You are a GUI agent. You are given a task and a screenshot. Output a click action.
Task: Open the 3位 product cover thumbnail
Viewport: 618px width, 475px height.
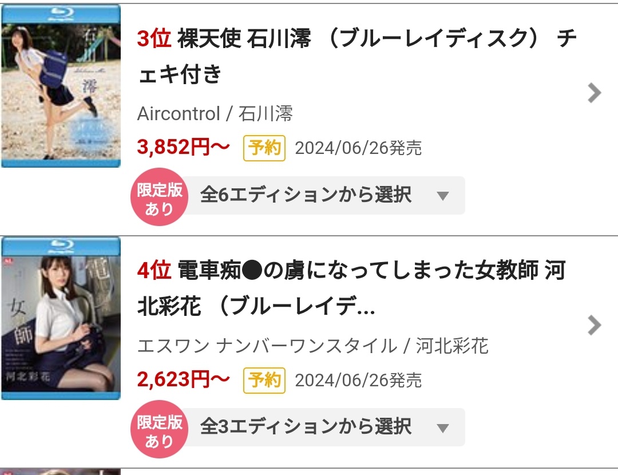coord(61,86)
